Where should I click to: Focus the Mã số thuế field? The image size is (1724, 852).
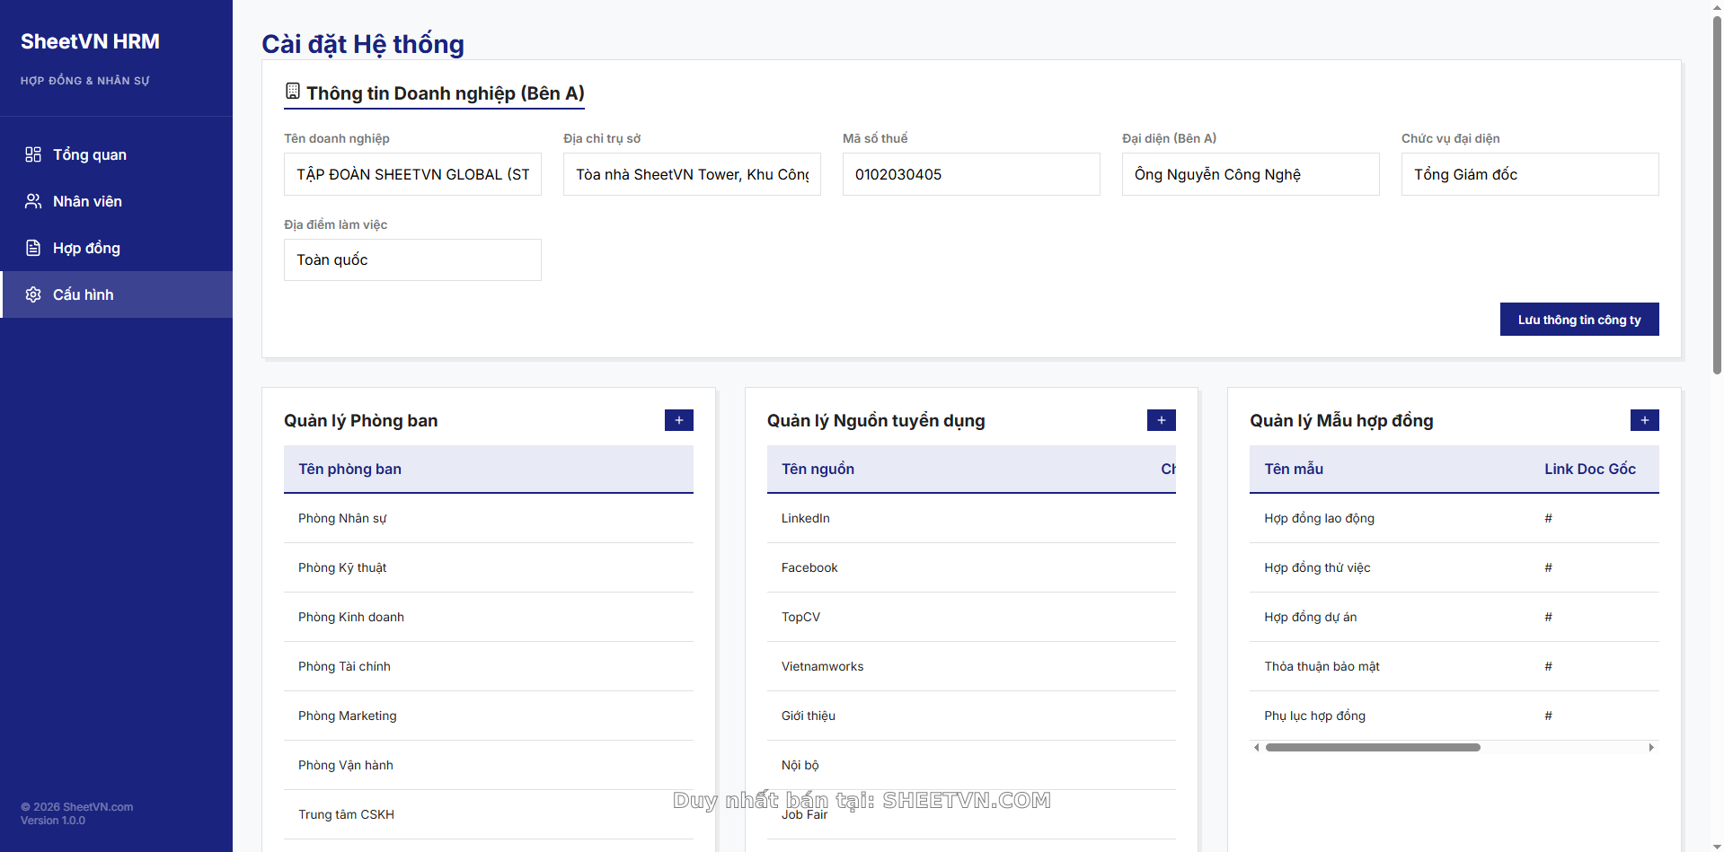[x=970, y=174]
